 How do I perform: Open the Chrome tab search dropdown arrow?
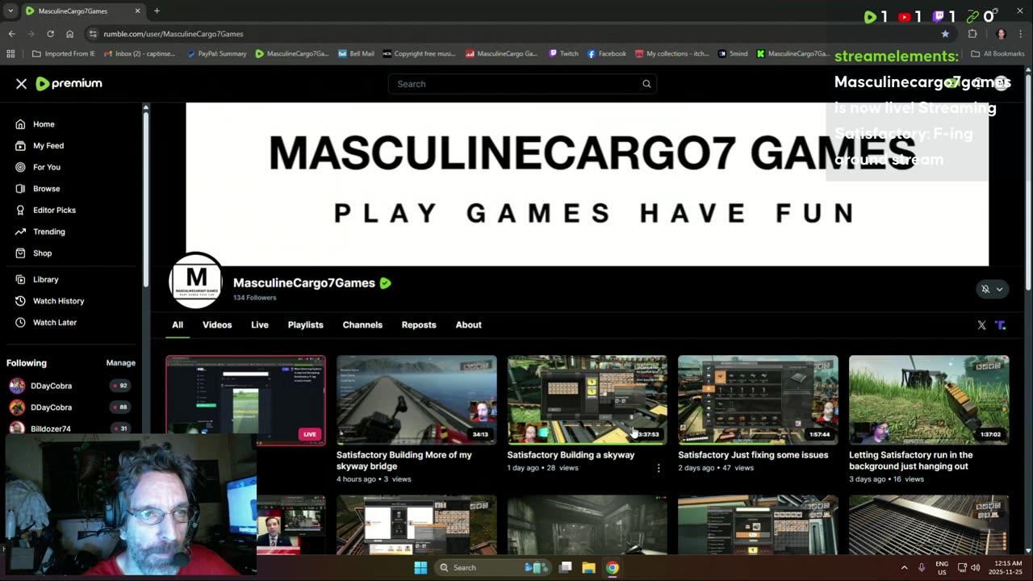[x=10, y=11]
